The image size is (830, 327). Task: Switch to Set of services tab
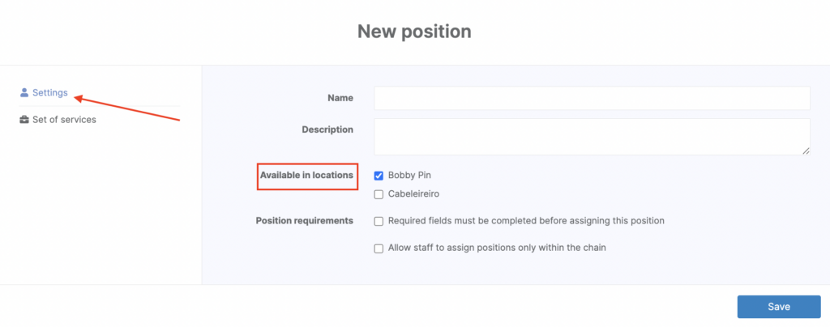[x=64, y=120]
